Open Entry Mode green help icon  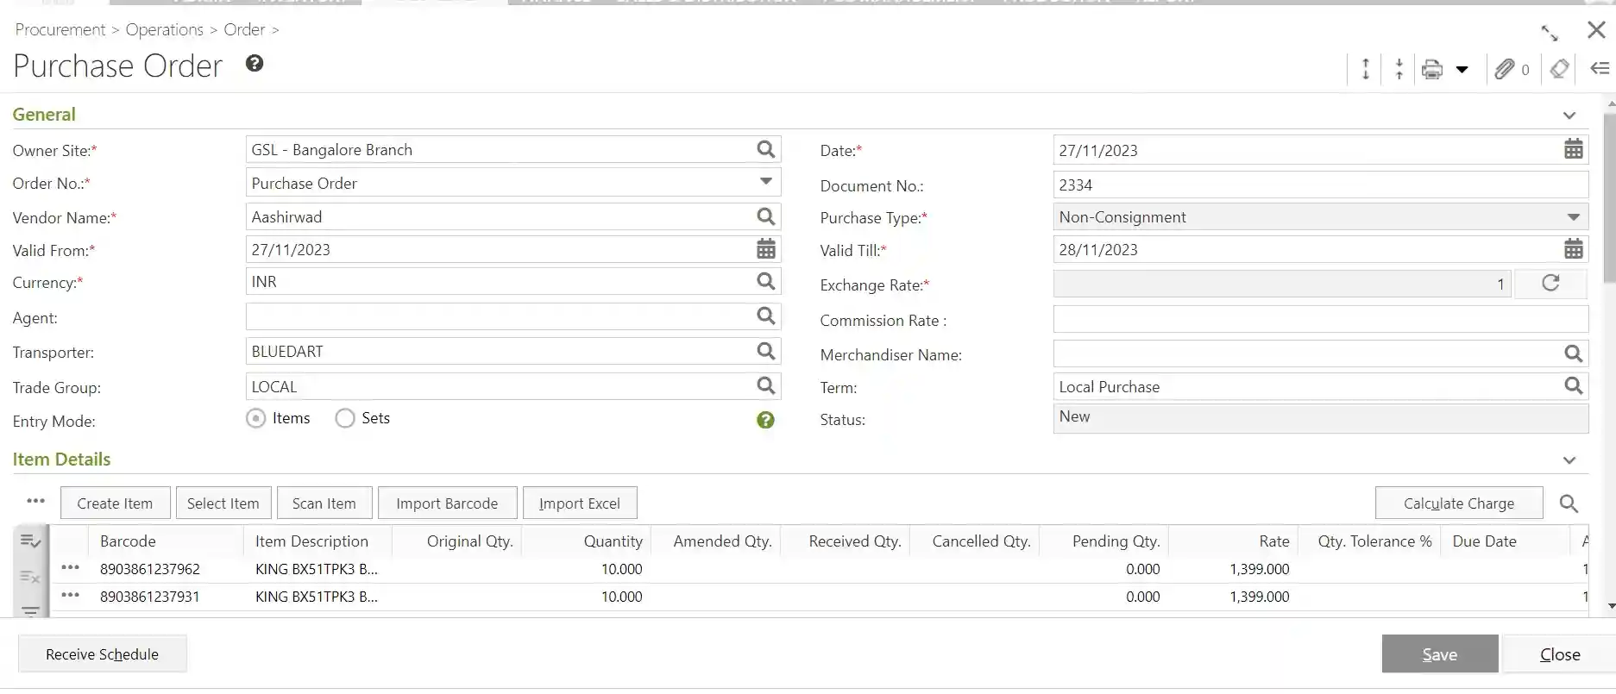tap(765, 420)
